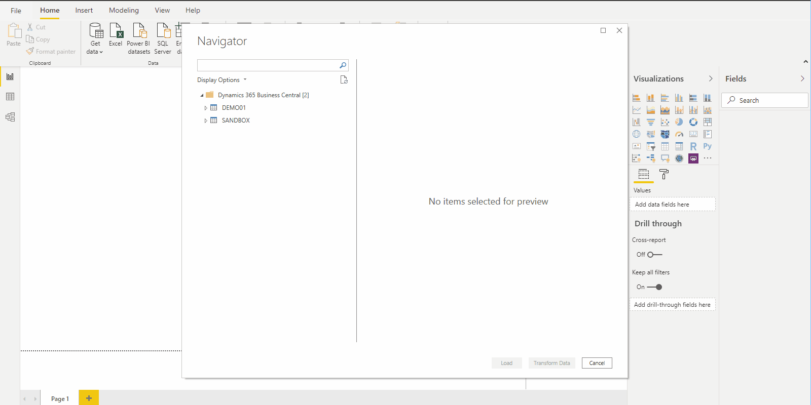The width and height of the screenshot is (811, 405).
Task: Click the SQL Server button
Action: [x=163, y=39]
